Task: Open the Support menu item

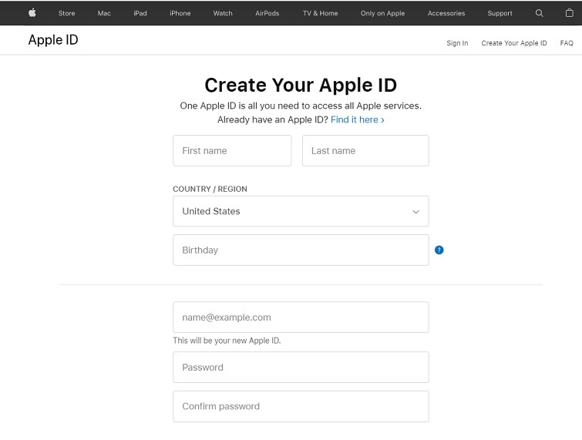Action: [x=500, y=13]
